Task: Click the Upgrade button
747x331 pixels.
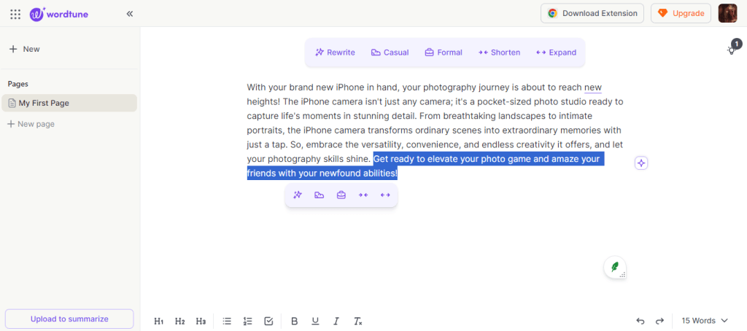Action: (x=681, y=13)
